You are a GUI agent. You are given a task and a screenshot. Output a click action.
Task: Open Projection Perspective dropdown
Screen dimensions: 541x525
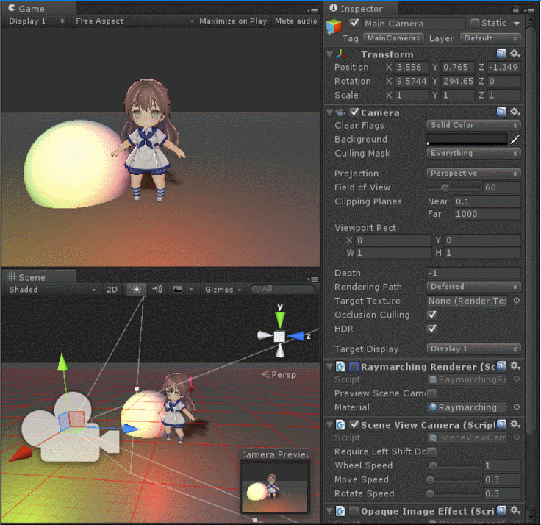tap(473, 174)
